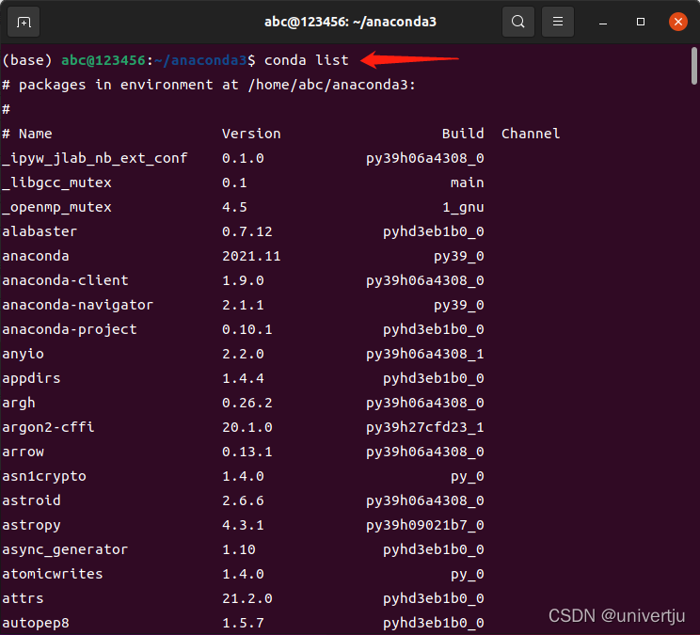Click the argh package name

[19, 403]
